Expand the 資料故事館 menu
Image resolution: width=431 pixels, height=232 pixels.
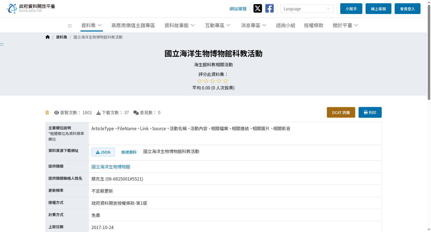pyautogui.click(x=179, y=25)
